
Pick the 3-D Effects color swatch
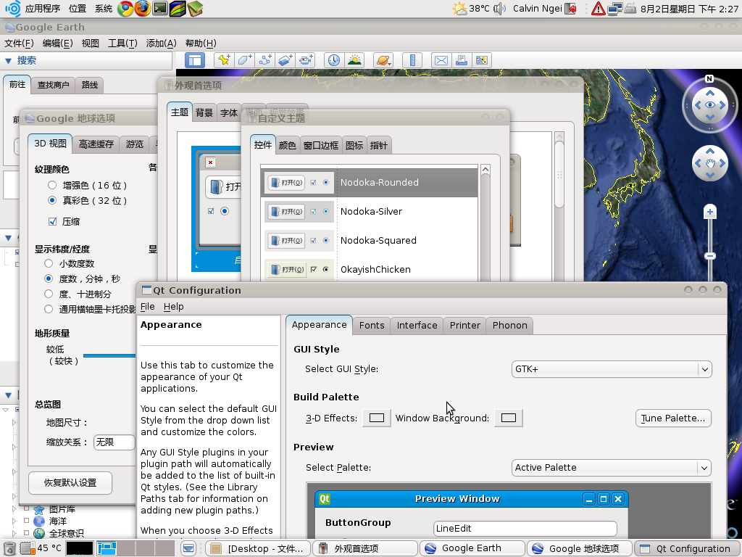pos(377,418)
